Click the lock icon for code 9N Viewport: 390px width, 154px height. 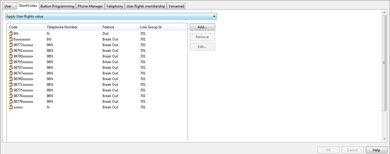11,33
